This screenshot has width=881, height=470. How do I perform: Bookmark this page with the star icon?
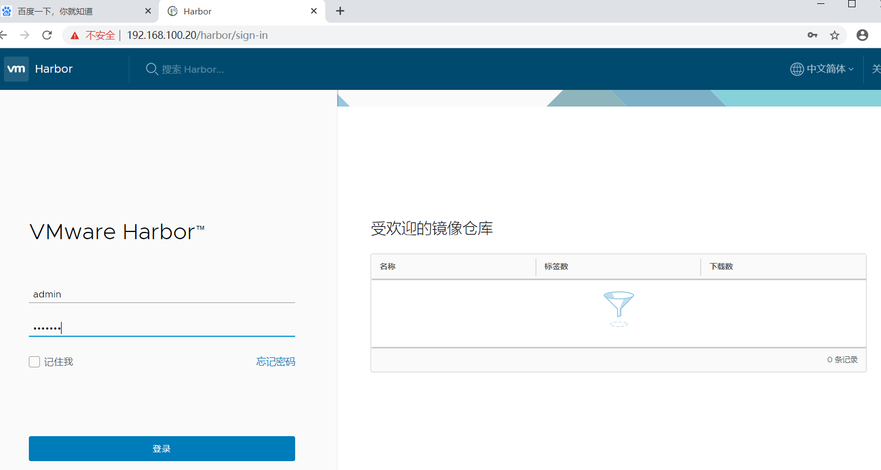(x=834, y=35)
